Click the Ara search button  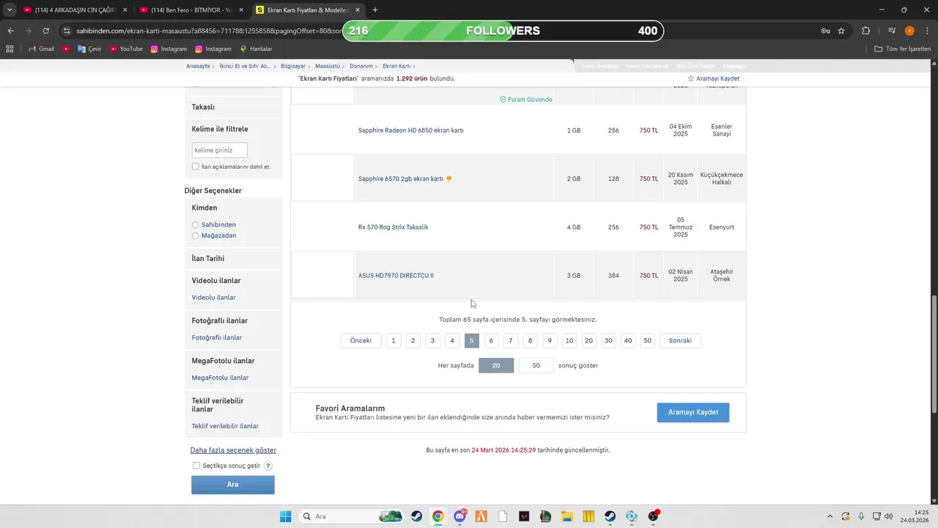[233, 485]
